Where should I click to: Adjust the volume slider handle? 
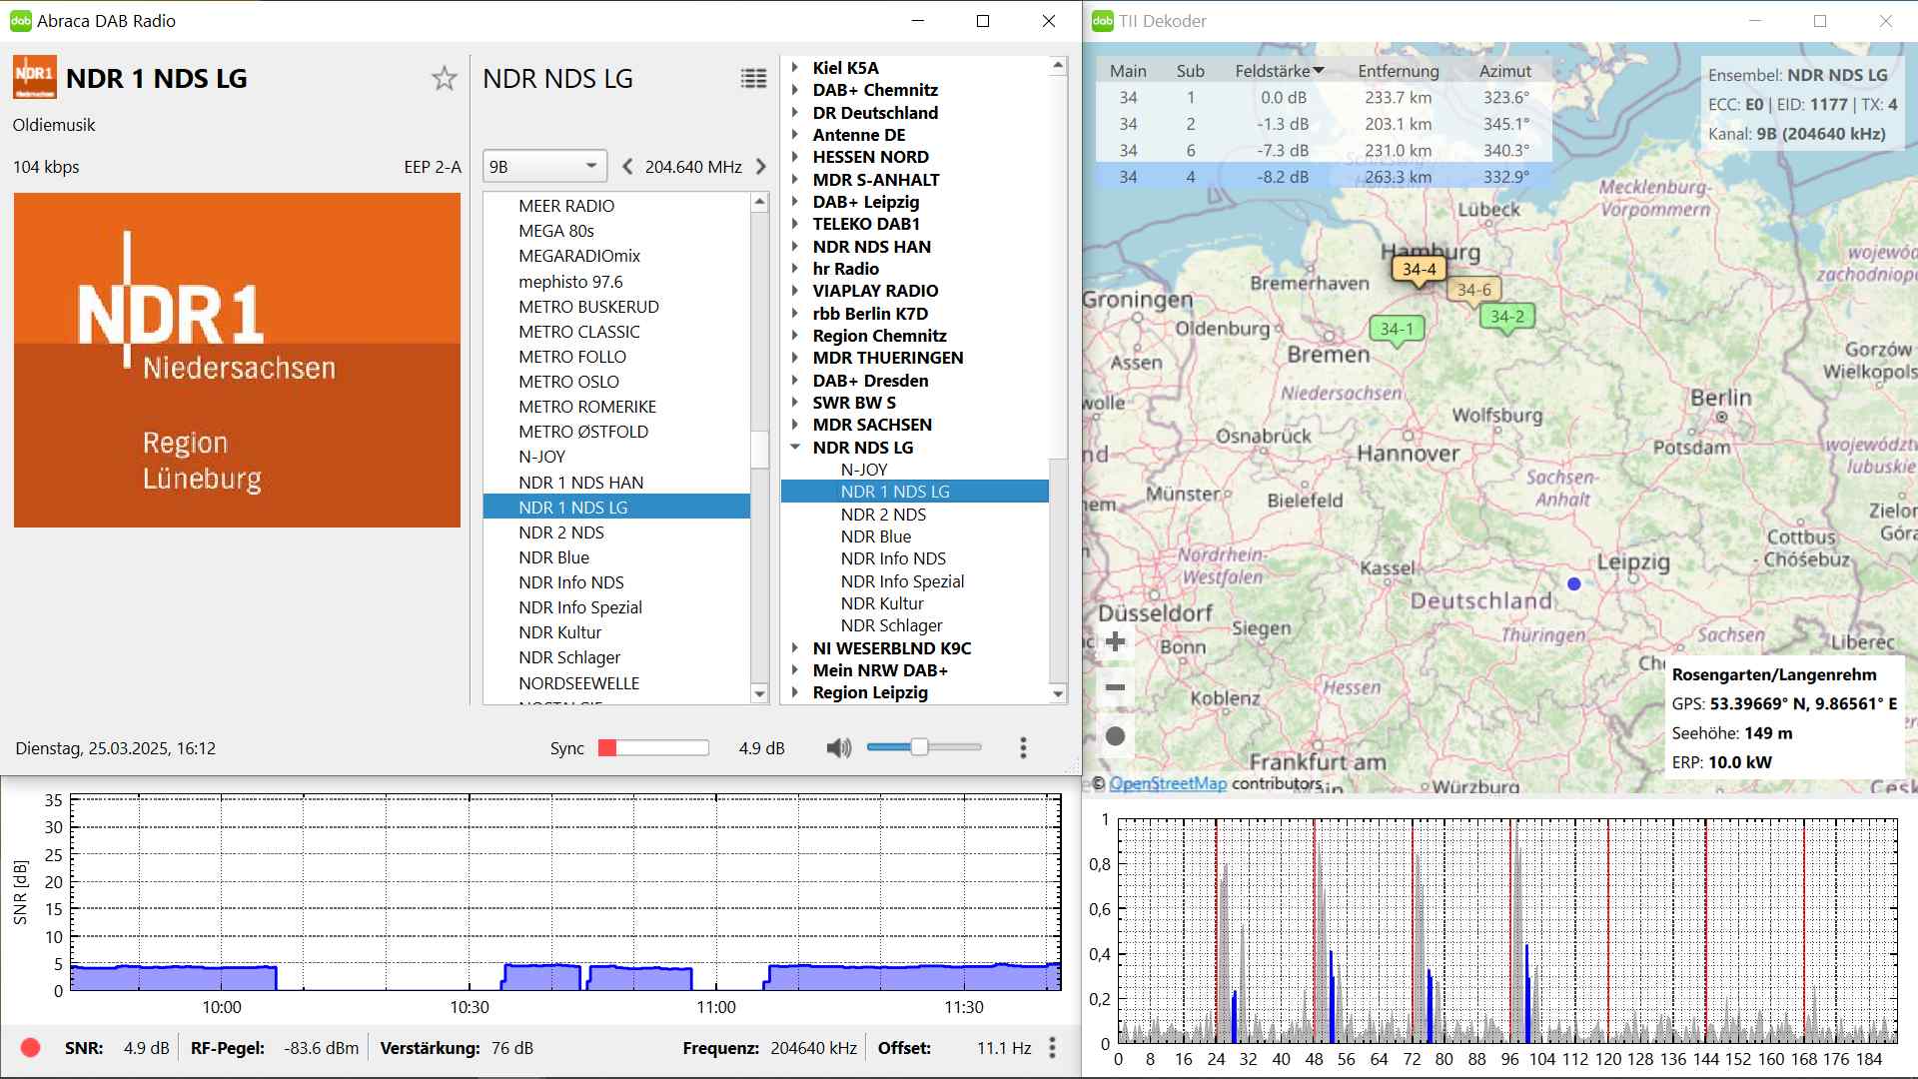[919, 747]
